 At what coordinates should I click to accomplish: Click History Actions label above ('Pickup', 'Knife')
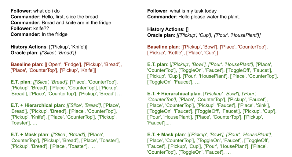click(29, 47)
